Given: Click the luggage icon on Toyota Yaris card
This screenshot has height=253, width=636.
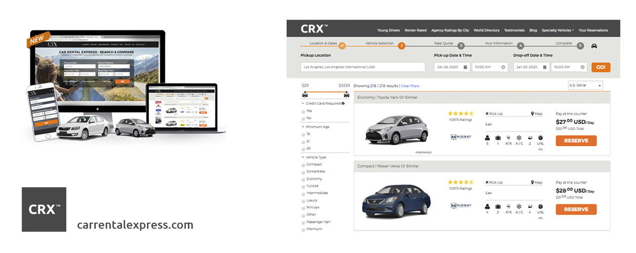Looking at the screenshot, I should click(x=498, y=138).
